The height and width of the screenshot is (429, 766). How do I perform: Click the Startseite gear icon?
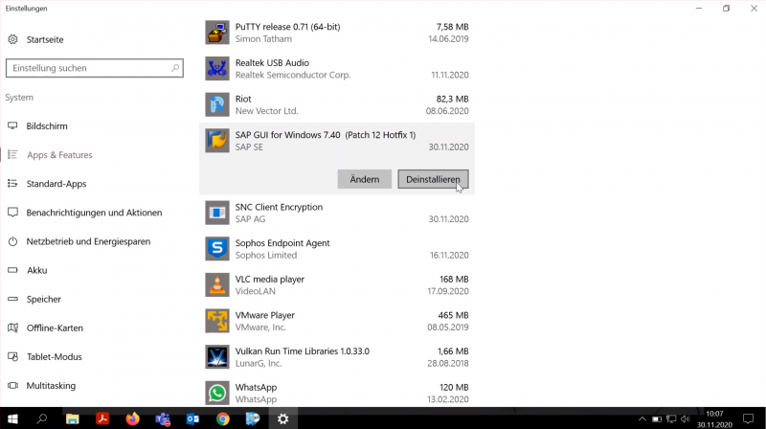pyautogui.click(x=12, y=39)
